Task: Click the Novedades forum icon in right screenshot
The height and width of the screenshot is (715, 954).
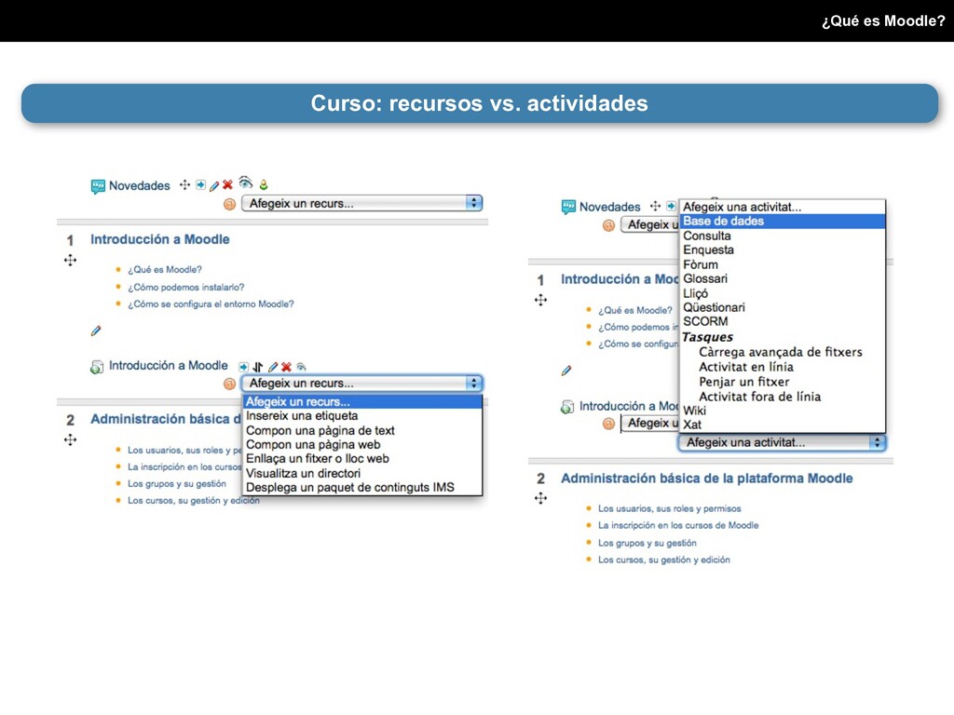Action: 568,208
